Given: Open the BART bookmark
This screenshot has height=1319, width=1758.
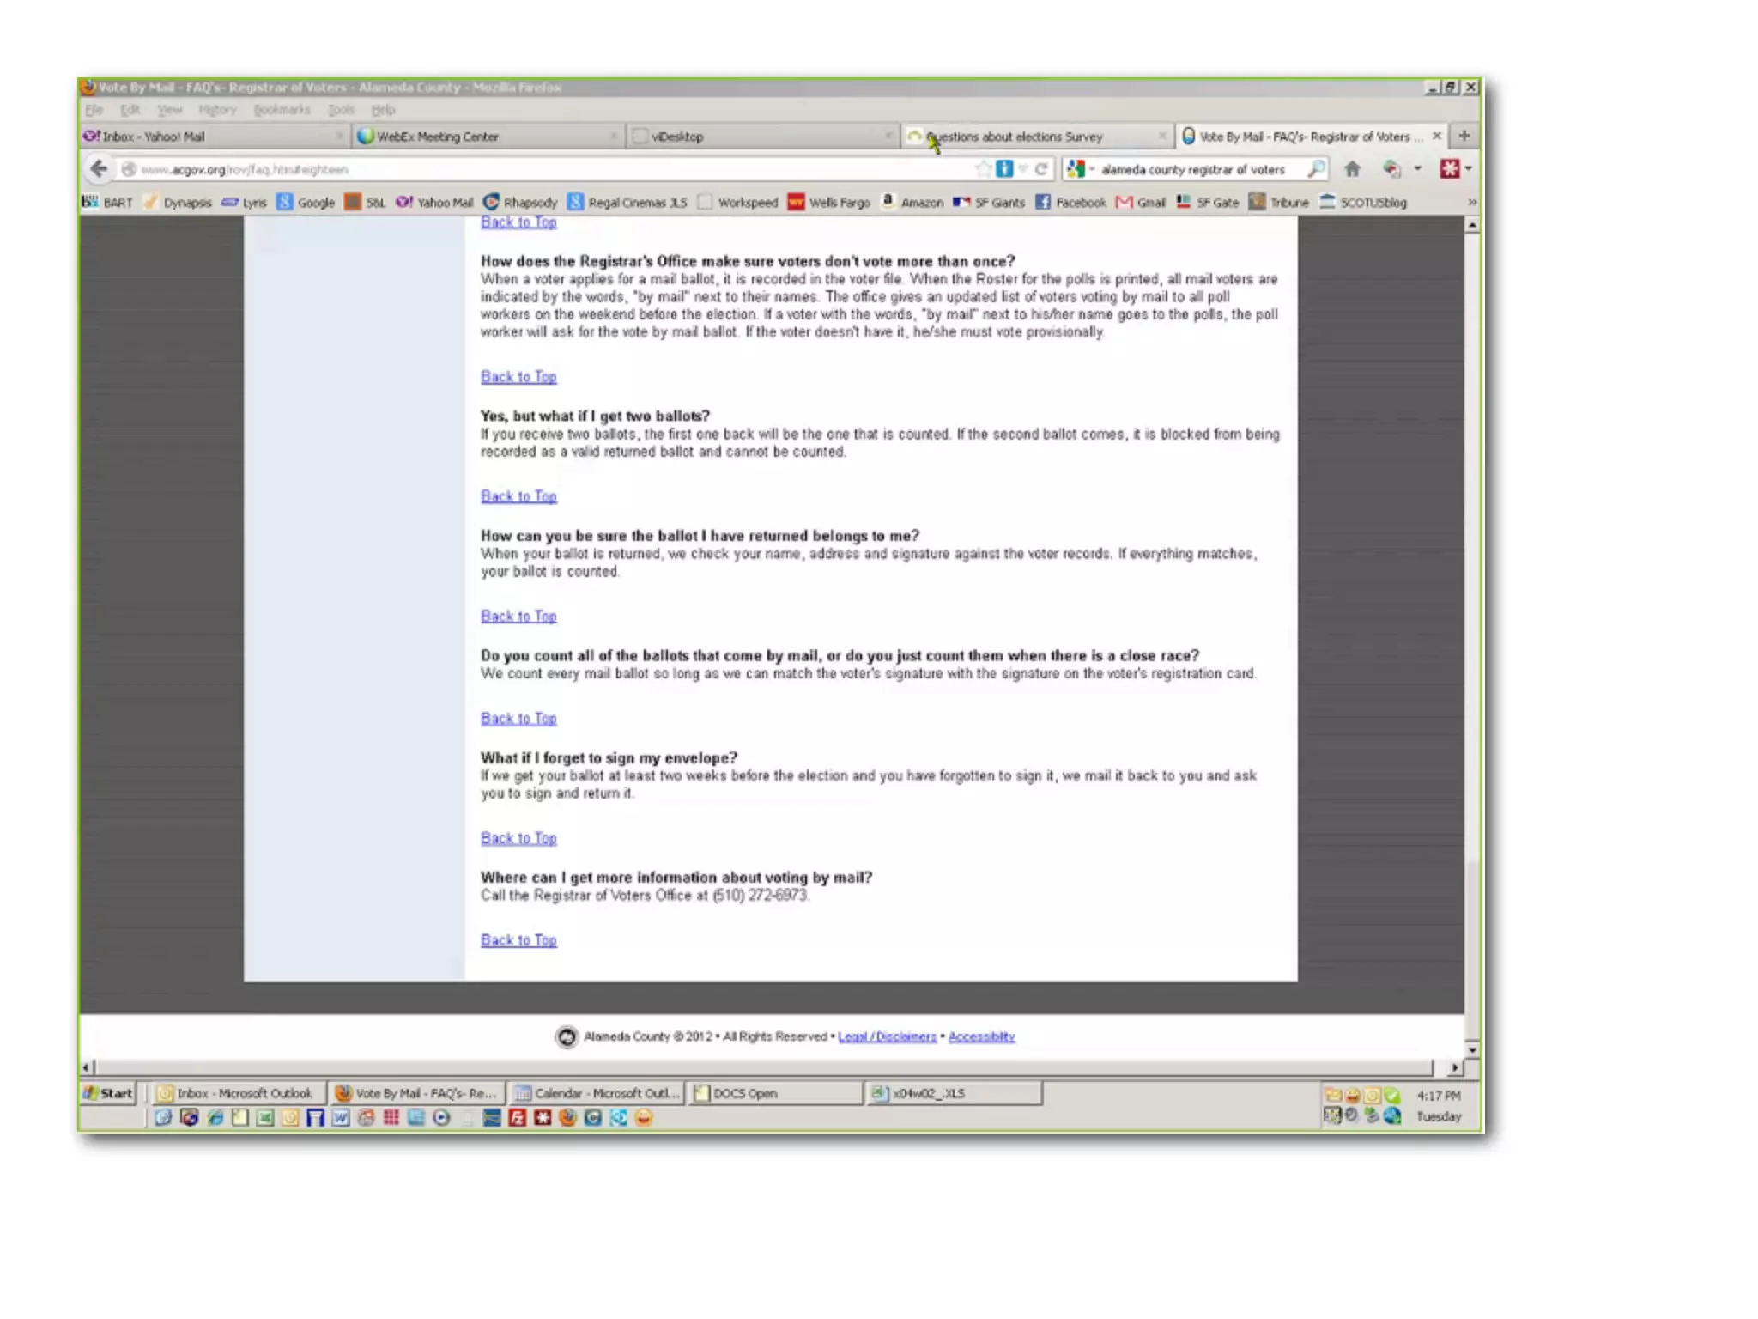Looking at the screenshot, I should click(x=108, y=202).
